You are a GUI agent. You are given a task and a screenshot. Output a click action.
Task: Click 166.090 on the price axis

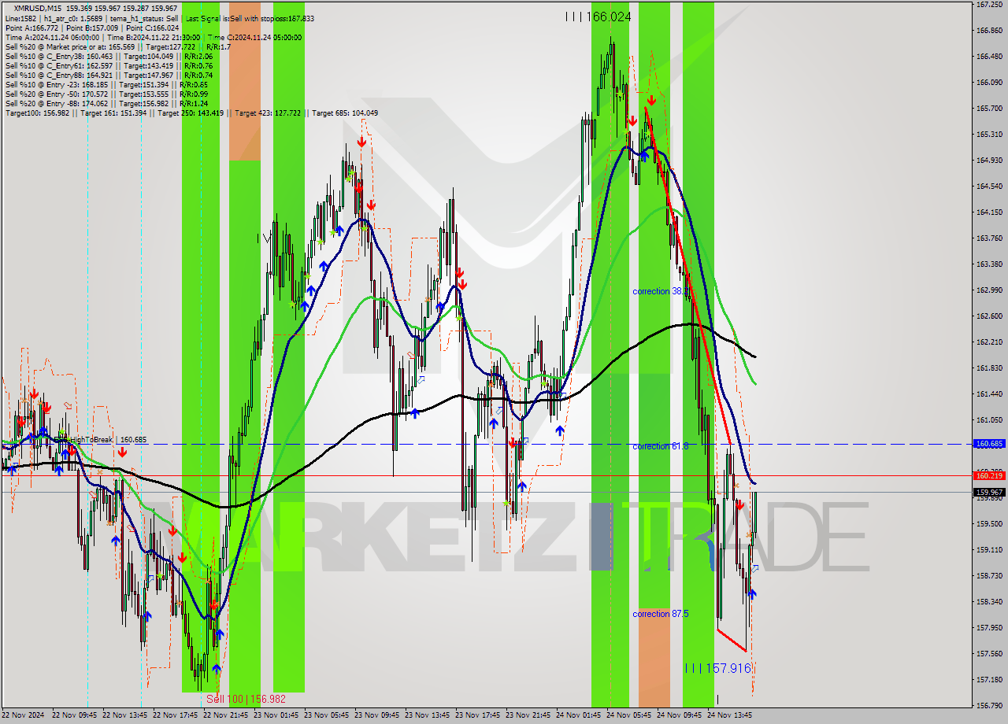pos(989,83)
